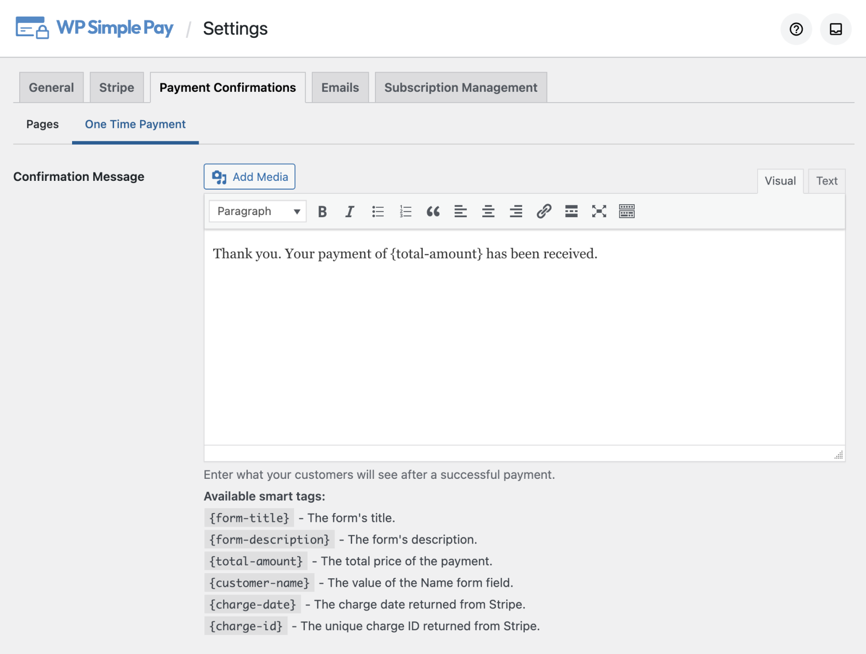Click the {form-description} smart tag
866x654 pixels.
(x=269, y=539)
